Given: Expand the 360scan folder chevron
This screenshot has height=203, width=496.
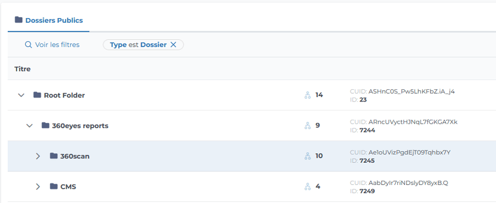Looking at the screenshot, I should pos(38,156).
